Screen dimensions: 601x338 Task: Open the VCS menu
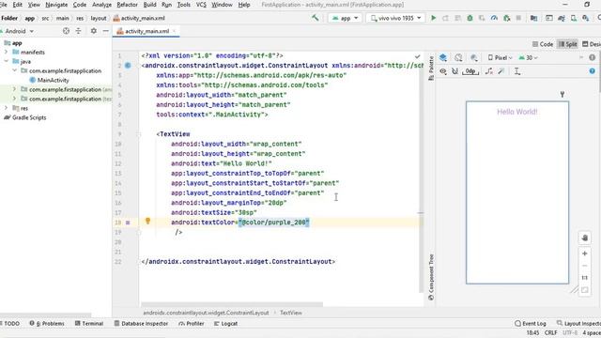(201, 5)
